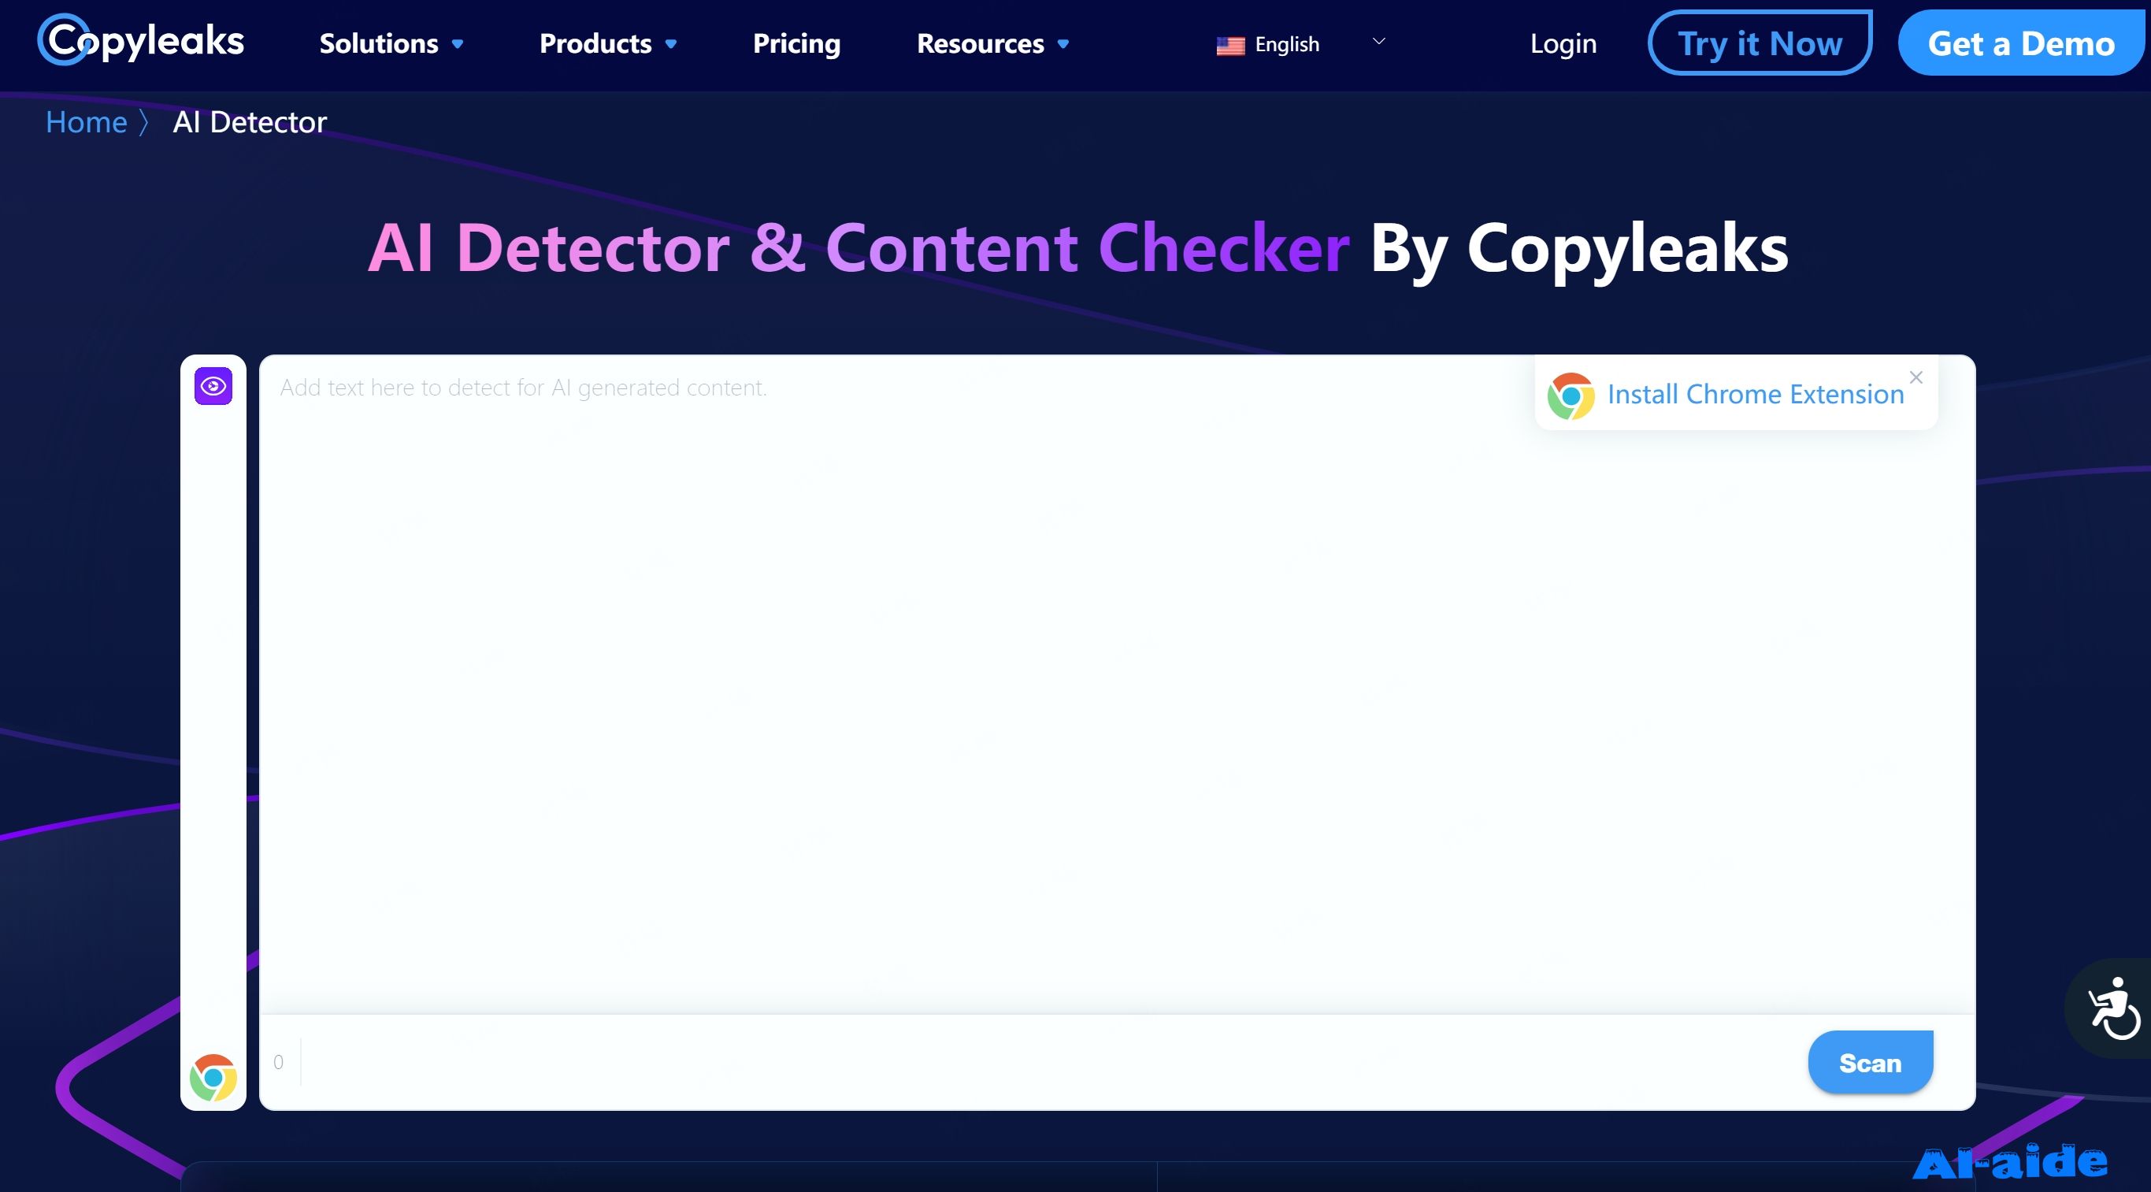Open the AI detector eye icon in sidebar
The width and height of the screenshot is (2151, 1192).
[213, 386]
